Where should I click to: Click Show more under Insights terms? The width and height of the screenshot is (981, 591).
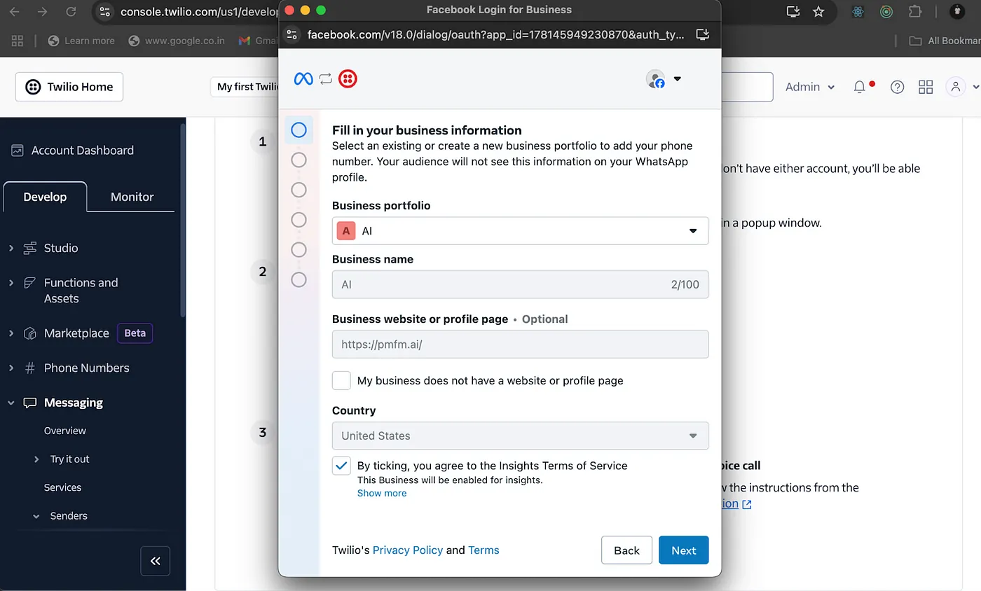pyautogui.click(x=382, y=493)
